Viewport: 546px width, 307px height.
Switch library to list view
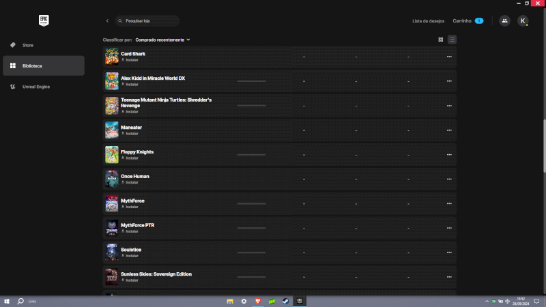click(452, 40)
